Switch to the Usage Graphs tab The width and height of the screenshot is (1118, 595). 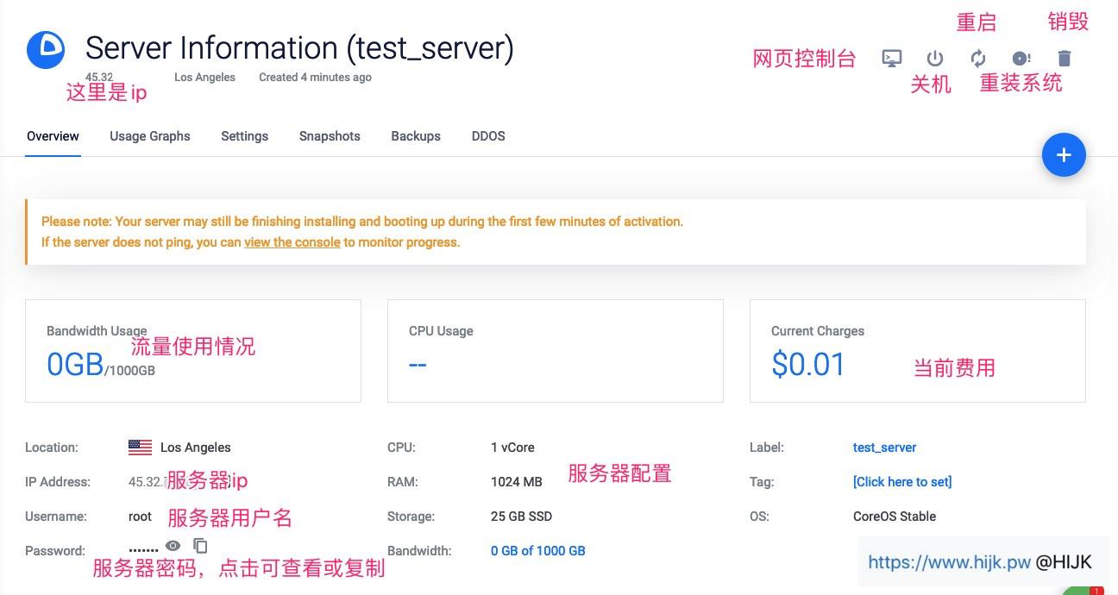coord(149,135)
